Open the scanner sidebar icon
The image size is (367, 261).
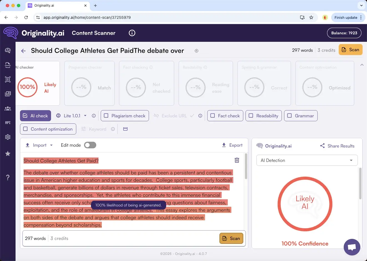(8, 65)
